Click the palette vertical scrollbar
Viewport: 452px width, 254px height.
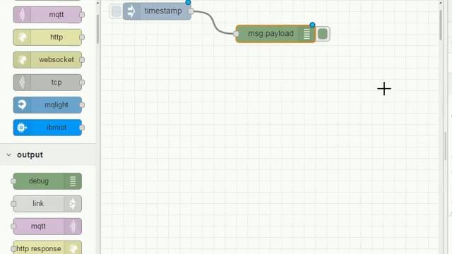pyautogui.click(x=97, y=29)
